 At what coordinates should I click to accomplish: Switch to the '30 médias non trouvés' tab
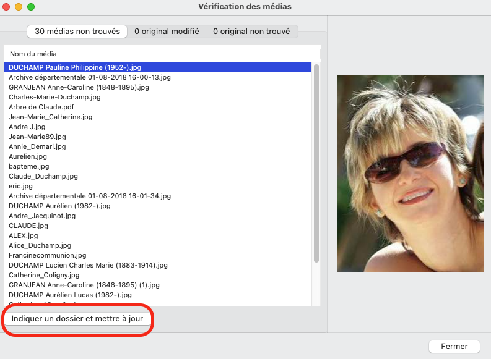[x=77, y=31]
